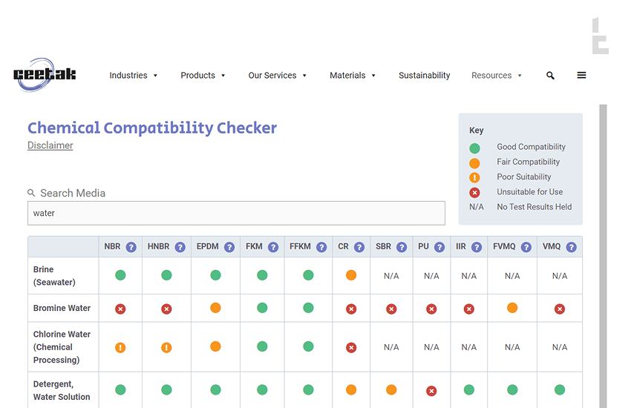Expand the Industries dropdown menu
Image resolution: width=631 pixels, height=408 pixels.
(134, 76)
